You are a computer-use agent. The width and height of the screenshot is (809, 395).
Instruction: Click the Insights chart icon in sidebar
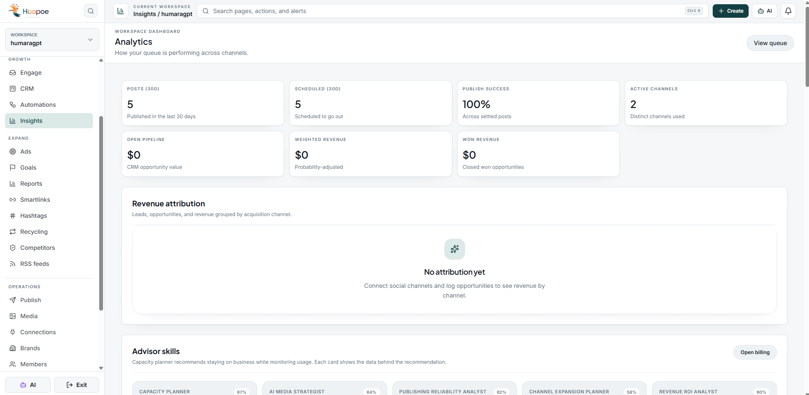pyautogui.click(x=13, y=121)
